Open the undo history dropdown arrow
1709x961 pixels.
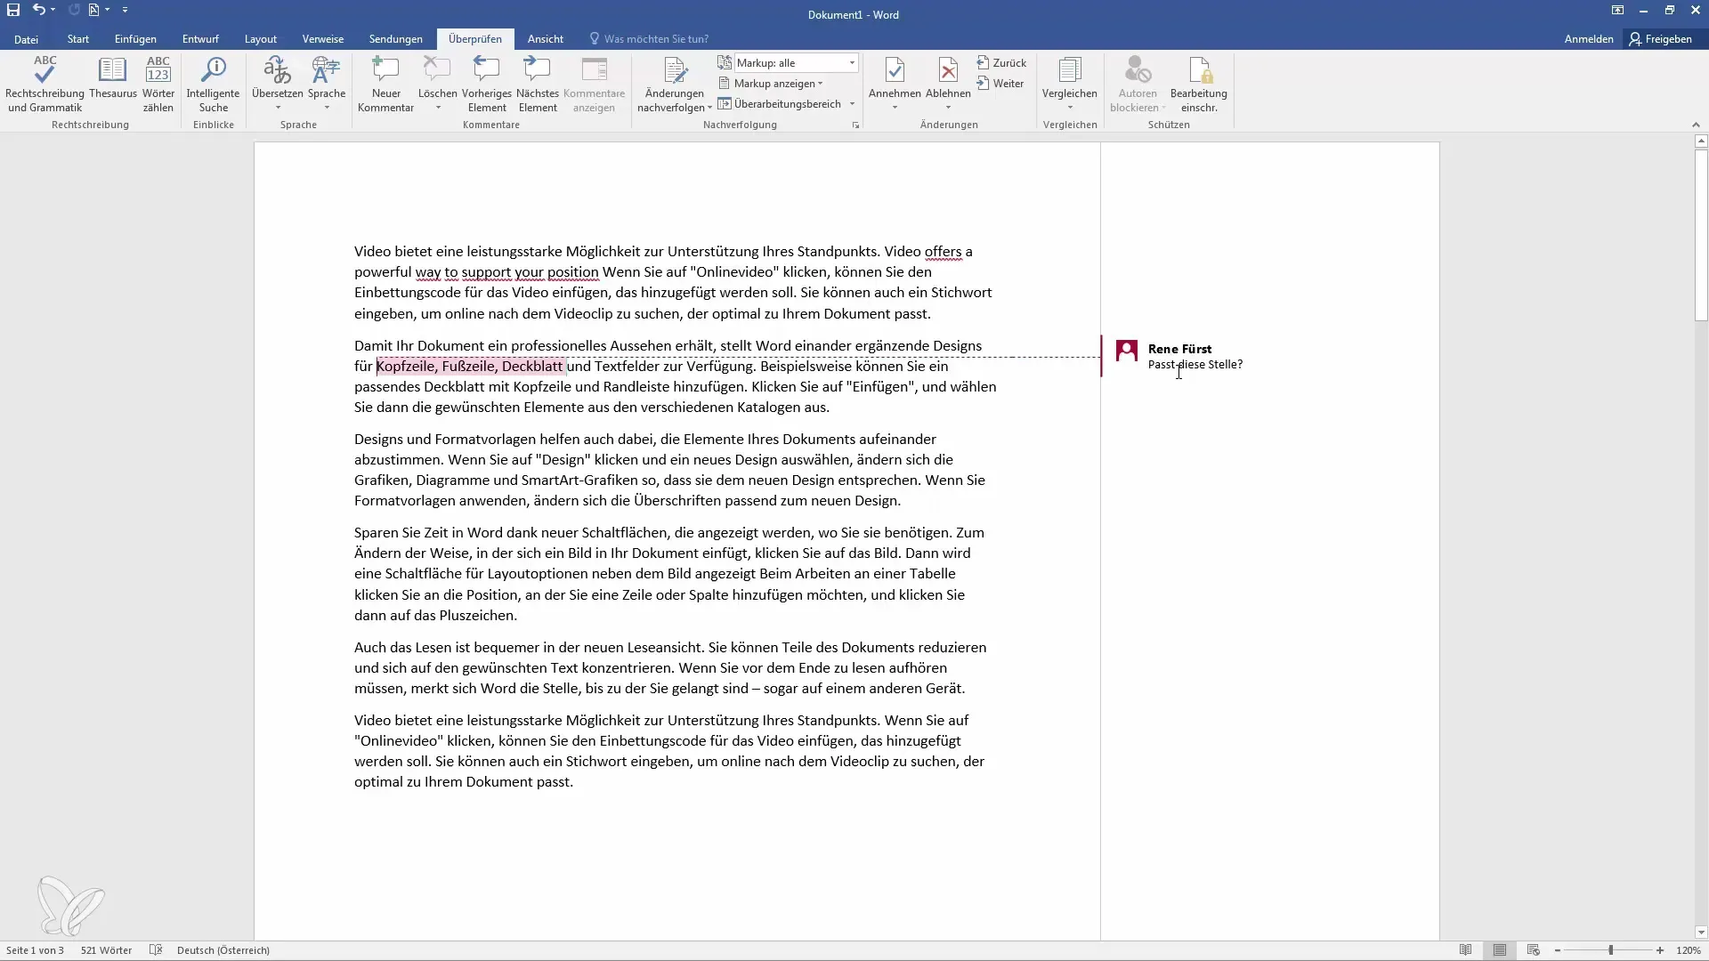tap(53, 10)
